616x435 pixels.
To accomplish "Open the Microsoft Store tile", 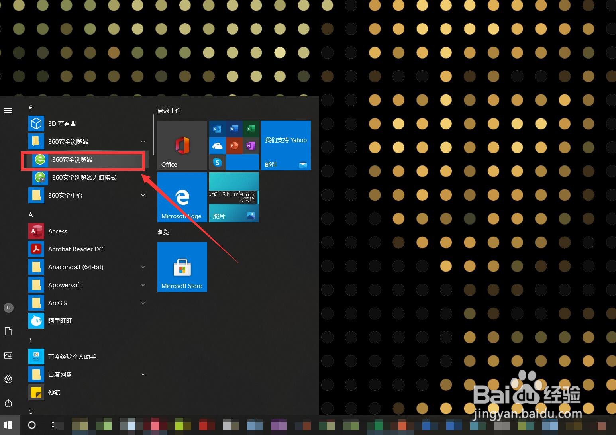I will [x=182, y=267].
